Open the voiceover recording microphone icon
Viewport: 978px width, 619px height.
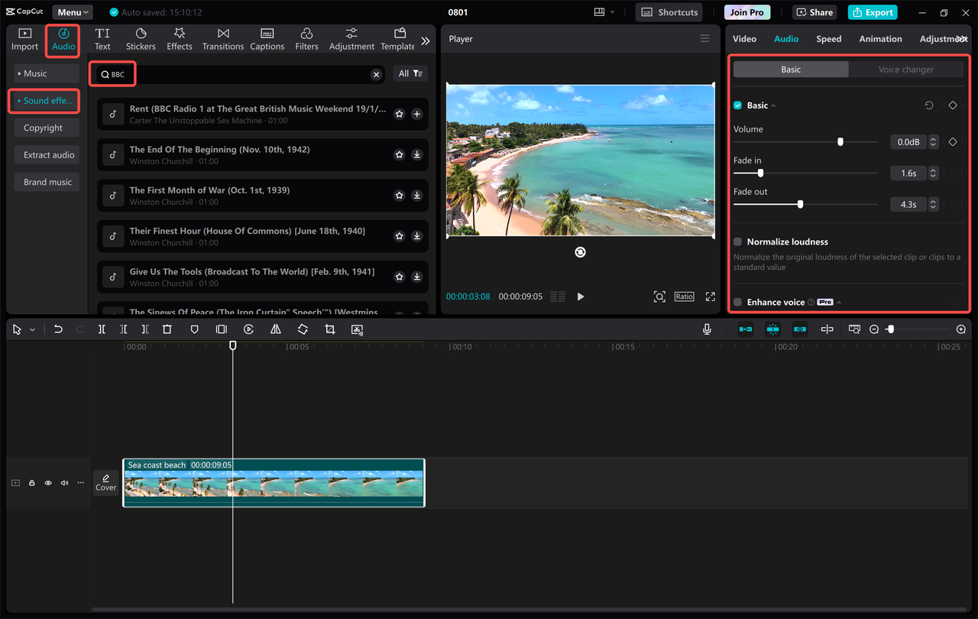(x=707, y=329)
